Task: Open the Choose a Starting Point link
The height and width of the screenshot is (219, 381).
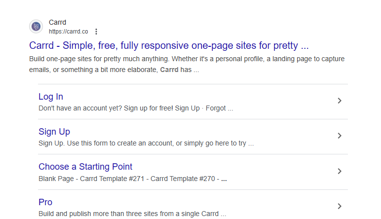Action: 85,167
